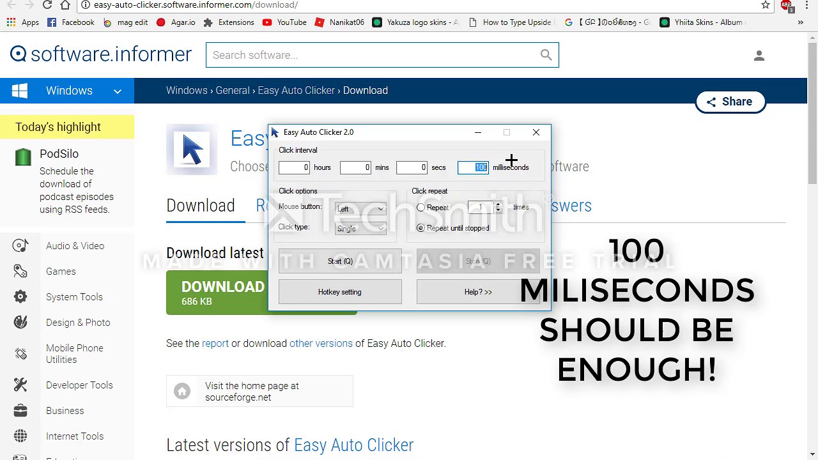Open the Agar.io bookmark
This screenshot has height=460, width=818.
(176, 22)
